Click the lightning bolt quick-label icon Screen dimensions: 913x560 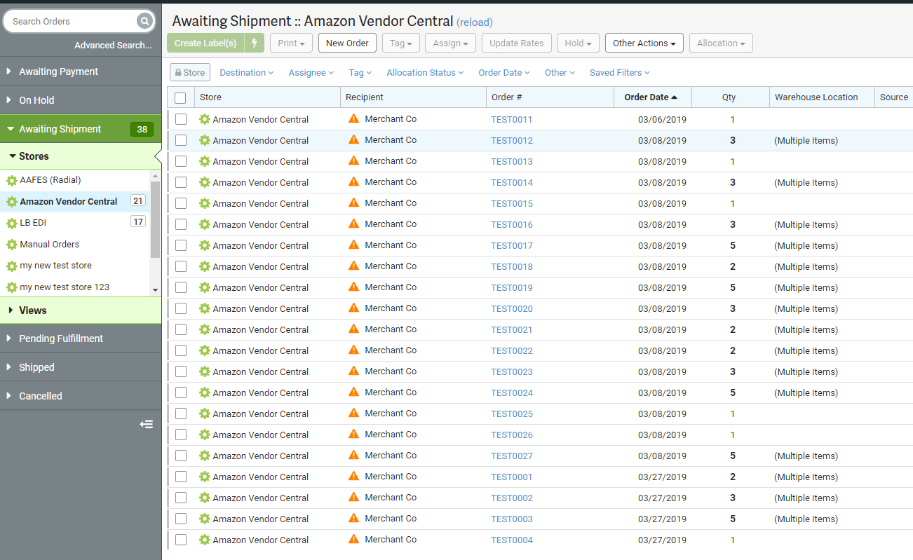(x=254, y=43)
